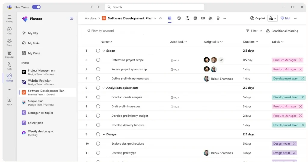Image resolution: width=308 pixels, height=162 pixels.
Task: Open the Chat icon in left rail
Action: coord(9,31)
